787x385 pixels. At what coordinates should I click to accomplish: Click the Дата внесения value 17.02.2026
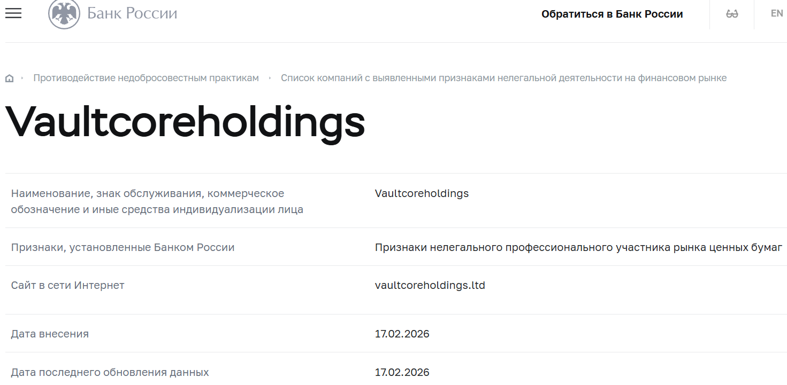(x=402, y=334)
